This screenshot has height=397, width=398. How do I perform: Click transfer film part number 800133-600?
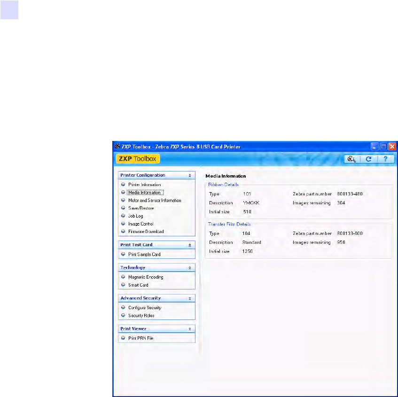point(350,234)
